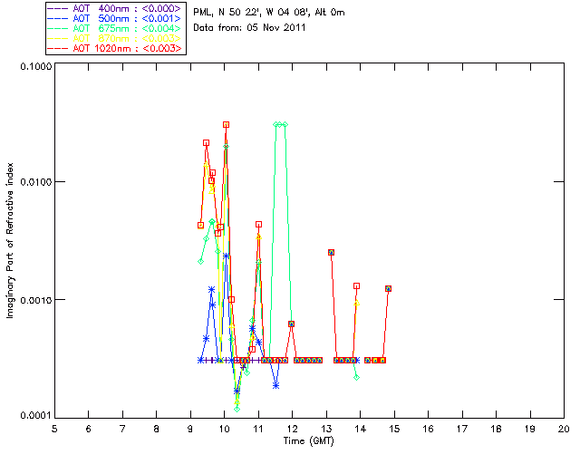Click the AOT 870nm legend entry
This screenshot has width=580, height=464.
tap(115, 38)
